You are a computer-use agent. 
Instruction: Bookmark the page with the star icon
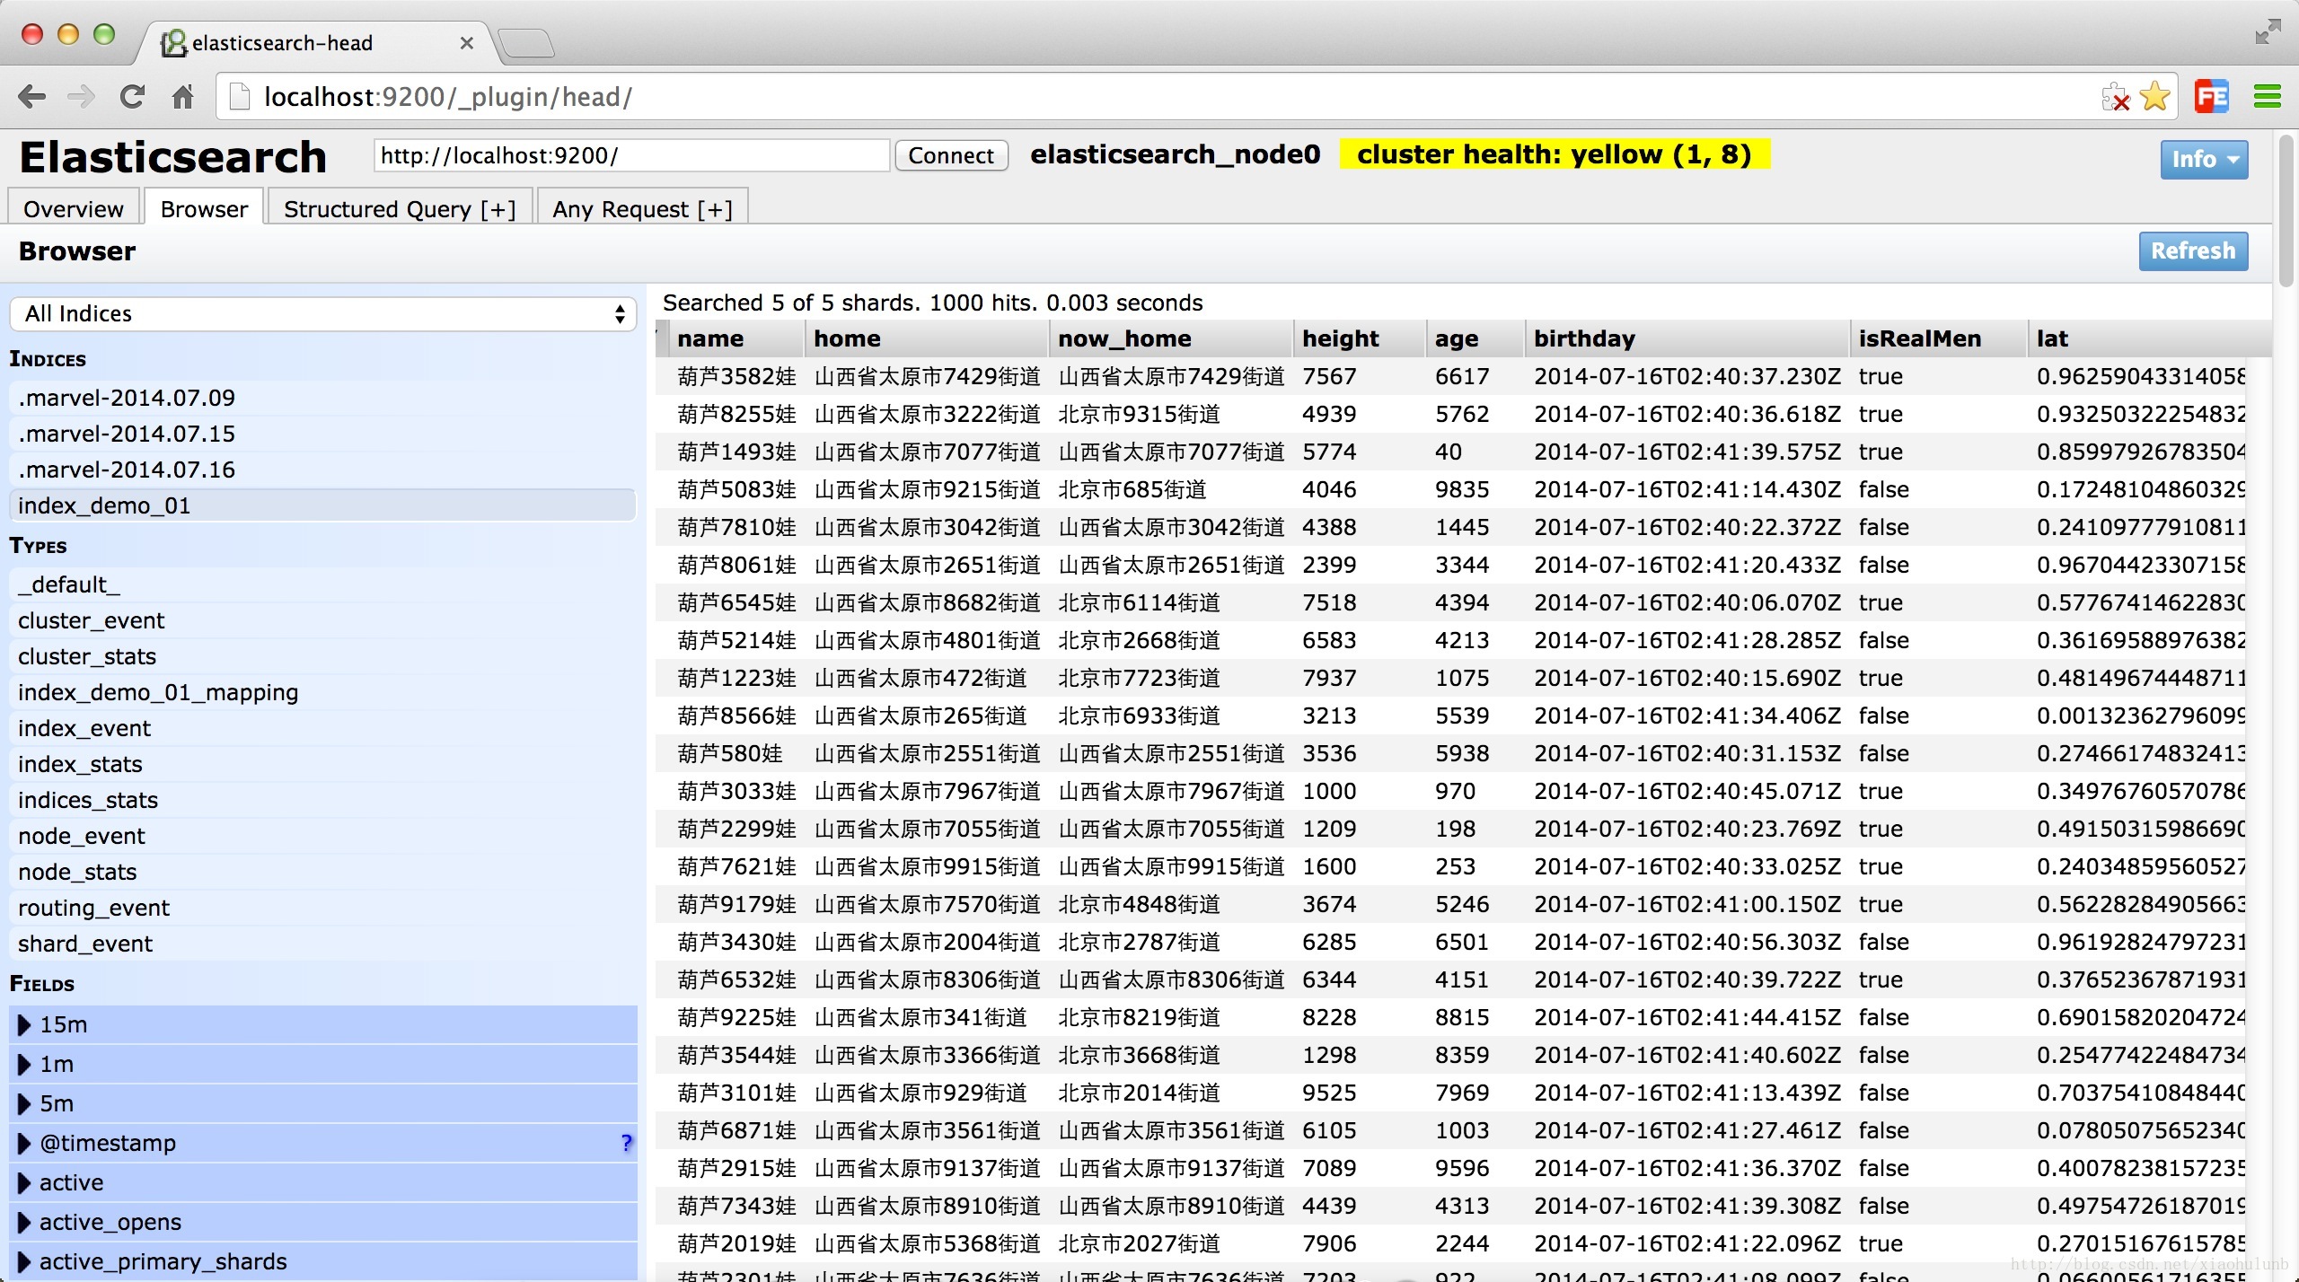[2155, 96]
